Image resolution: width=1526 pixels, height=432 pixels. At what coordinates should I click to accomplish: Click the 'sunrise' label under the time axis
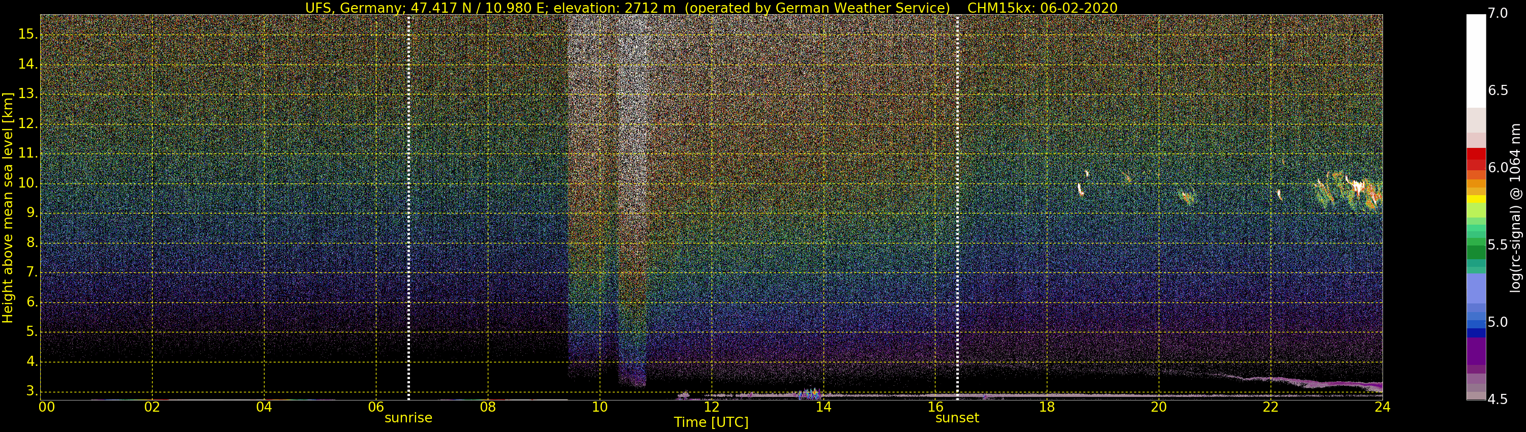408,418
